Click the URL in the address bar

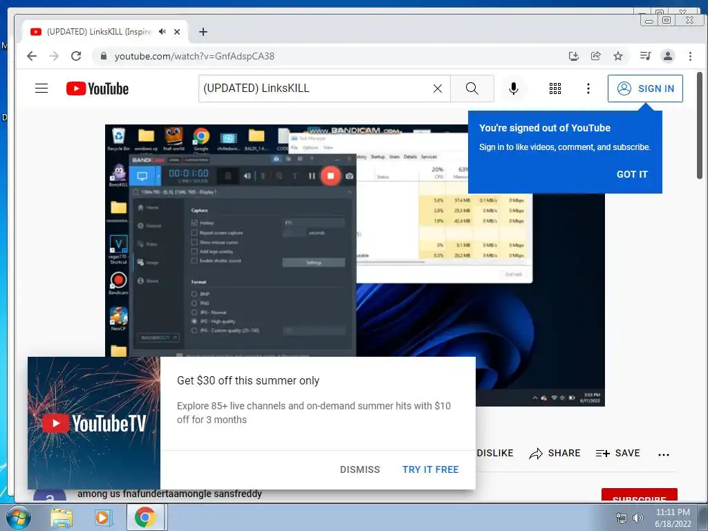pyautogui.click(x=194, y=56)
